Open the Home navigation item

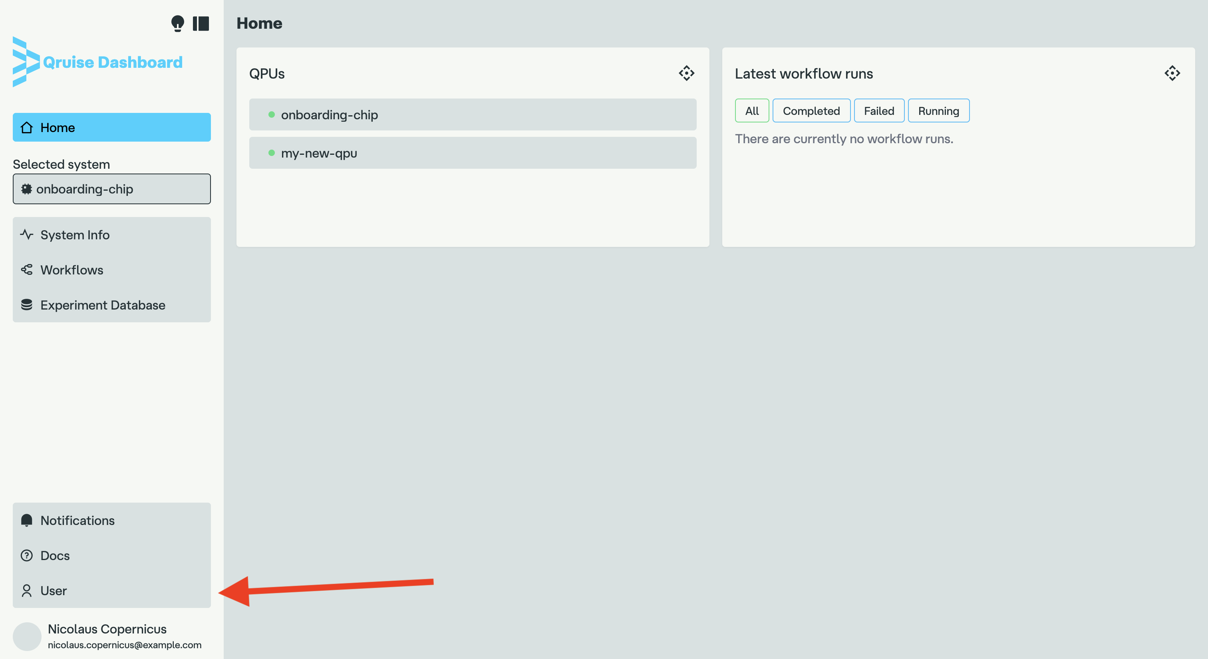coord(111,127)
